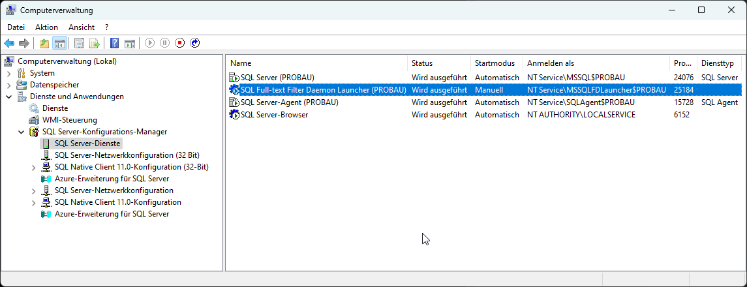The height and width of the screenshot is (287, 747).
Task: Click the Export list toolbar icon
Action: coord(95,43)
